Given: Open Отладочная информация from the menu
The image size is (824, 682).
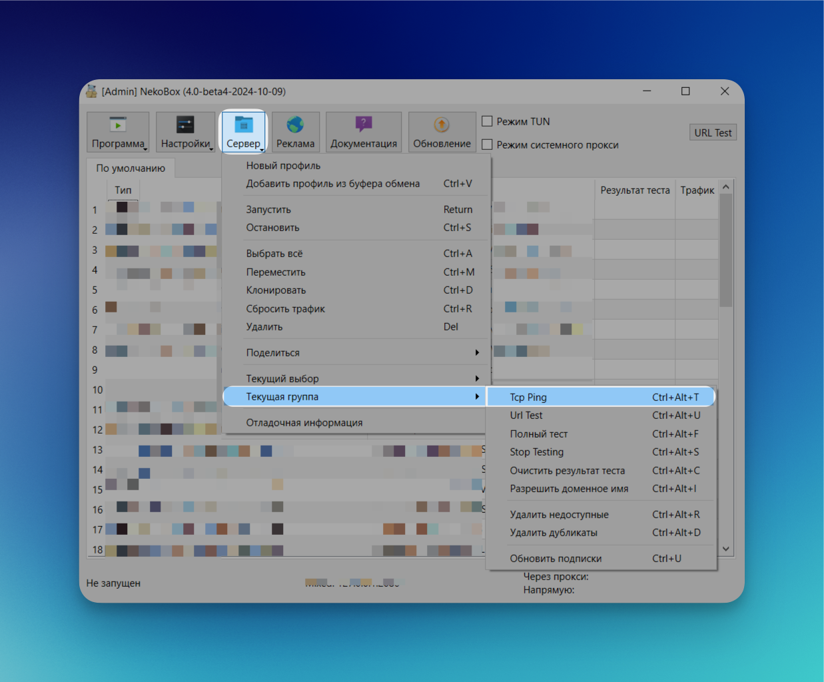Looking at the screenshot, I should (x=356, y=423).
